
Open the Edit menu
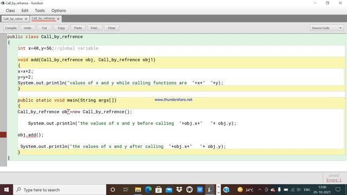(x=25, y=10)
